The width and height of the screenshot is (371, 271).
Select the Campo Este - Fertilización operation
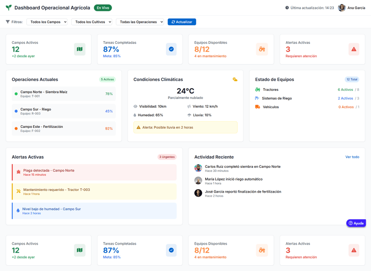[x=64, y=128]
